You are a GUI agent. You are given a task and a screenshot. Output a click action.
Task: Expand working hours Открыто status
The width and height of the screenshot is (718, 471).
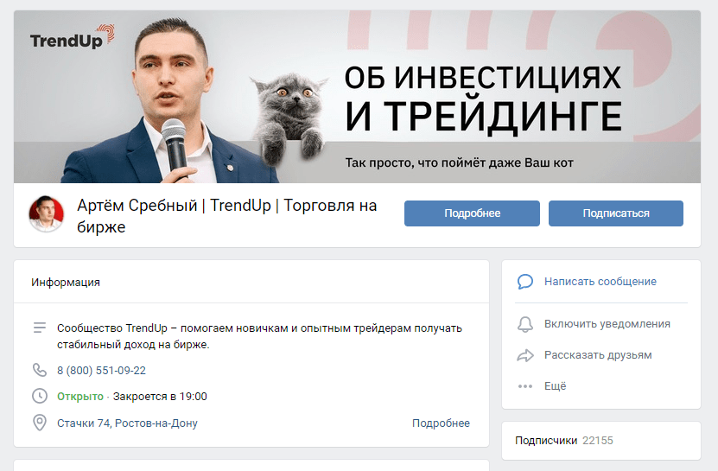point(80,397)
